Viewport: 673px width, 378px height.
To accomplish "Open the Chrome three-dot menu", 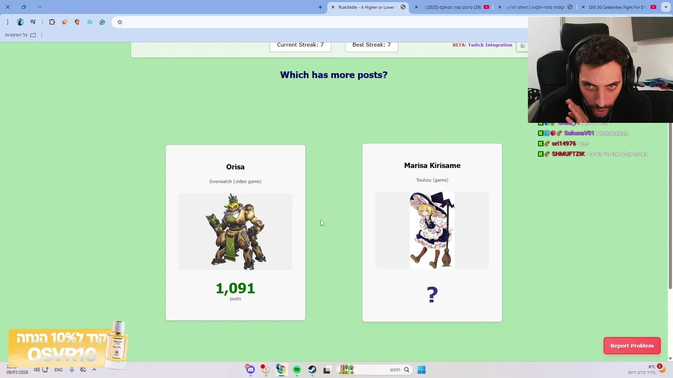I will coord(7,22).
